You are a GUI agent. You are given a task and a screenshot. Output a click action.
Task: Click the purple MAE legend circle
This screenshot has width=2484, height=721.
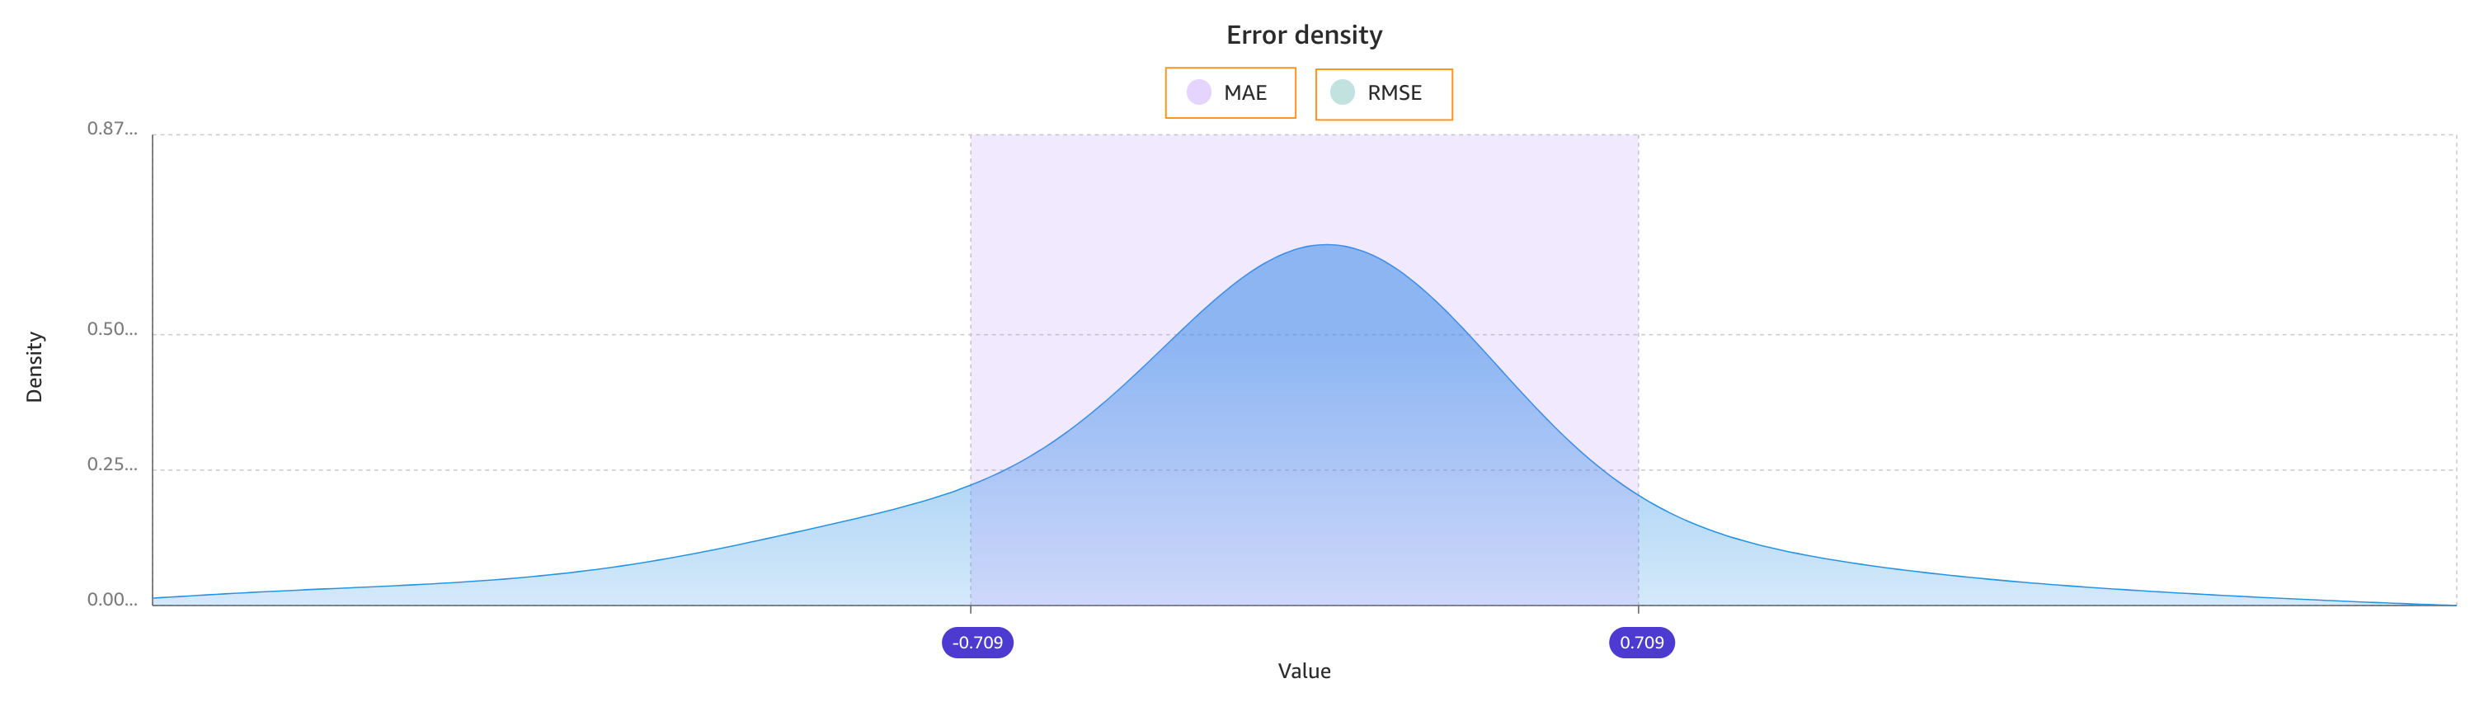1197,92
